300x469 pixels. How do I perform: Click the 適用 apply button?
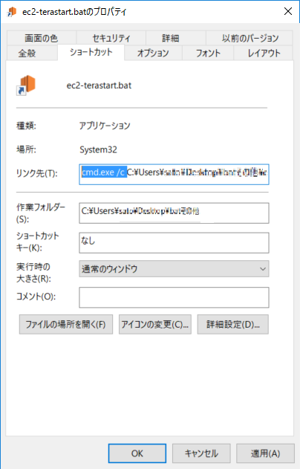click(265, 453)
